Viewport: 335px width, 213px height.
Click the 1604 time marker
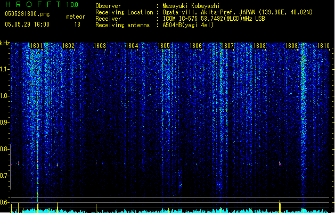[132, 46]
